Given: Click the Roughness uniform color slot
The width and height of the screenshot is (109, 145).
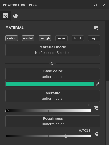Looking at the screenshot, I should tap(53, 121).
